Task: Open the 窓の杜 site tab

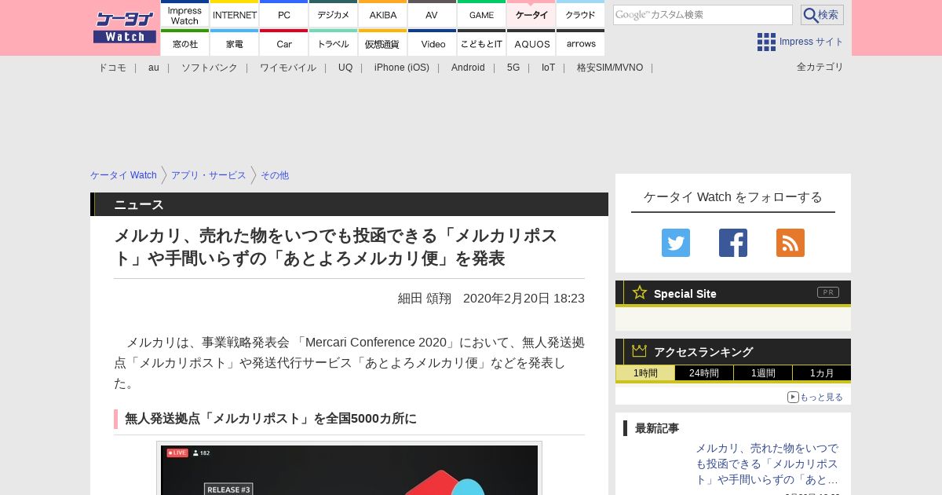Action: coord(185,43)
